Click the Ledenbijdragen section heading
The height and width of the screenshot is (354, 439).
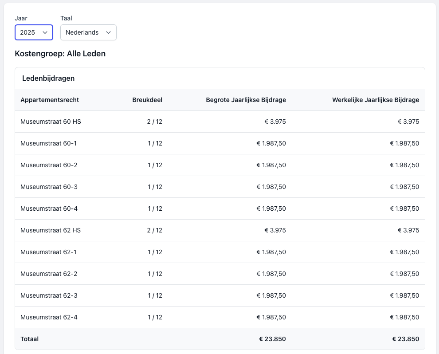[48, 78]
